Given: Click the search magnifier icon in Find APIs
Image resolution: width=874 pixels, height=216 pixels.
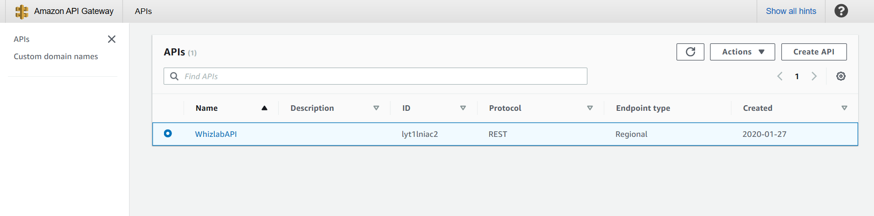Looking at the screenshot, I should coord(174,76).
